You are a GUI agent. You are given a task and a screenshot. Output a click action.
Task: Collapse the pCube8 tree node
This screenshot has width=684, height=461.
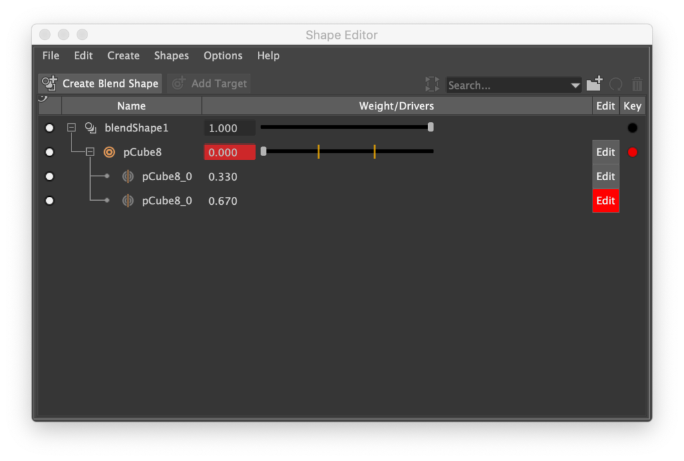(x=90, y=152)
